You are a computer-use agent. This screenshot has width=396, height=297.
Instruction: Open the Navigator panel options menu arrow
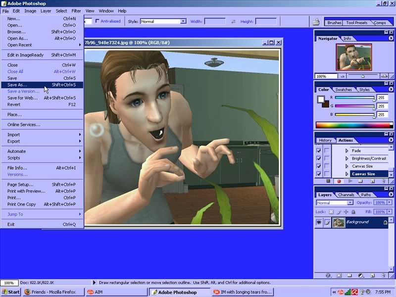click(391, 38)
